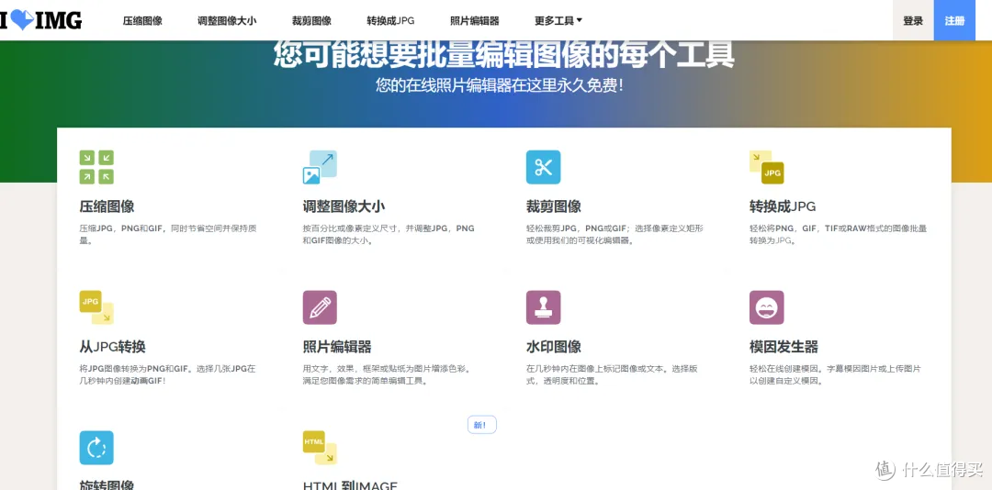Open the 压缩图像 card title

tap(107, 206)
